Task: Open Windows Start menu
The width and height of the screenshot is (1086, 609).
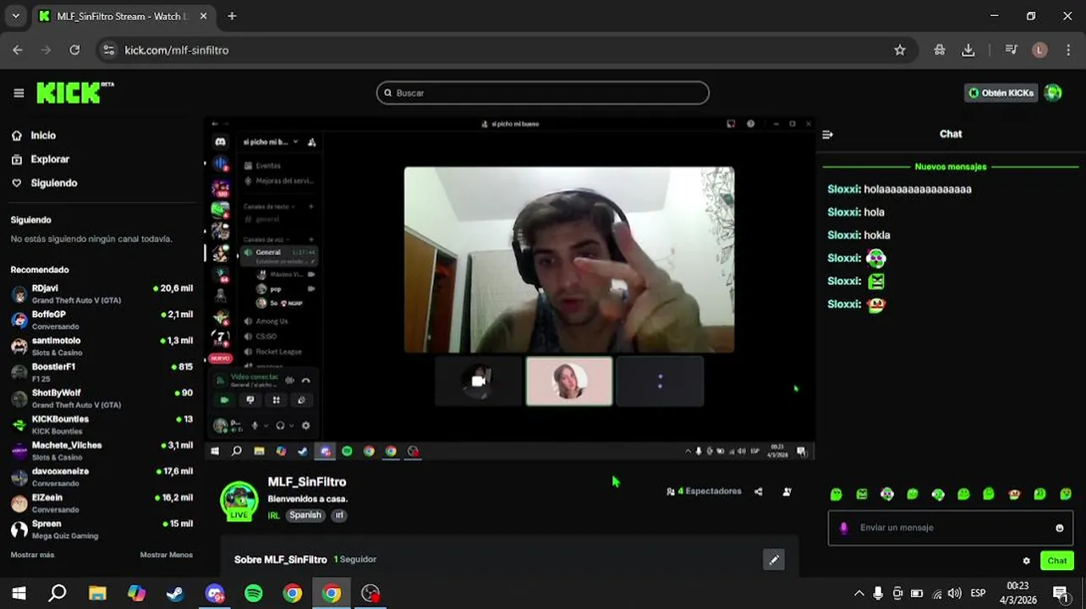Action: coord(19,594)
